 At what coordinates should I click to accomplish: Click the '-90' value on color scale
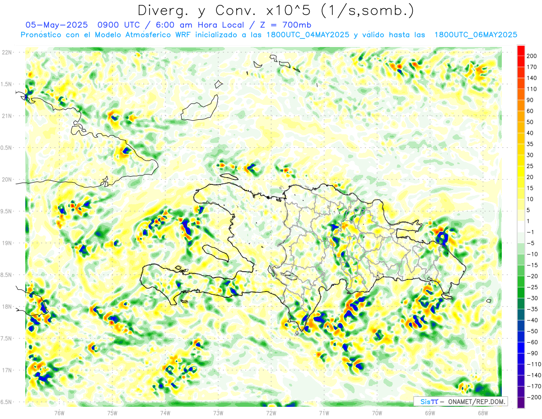[533, 353]
